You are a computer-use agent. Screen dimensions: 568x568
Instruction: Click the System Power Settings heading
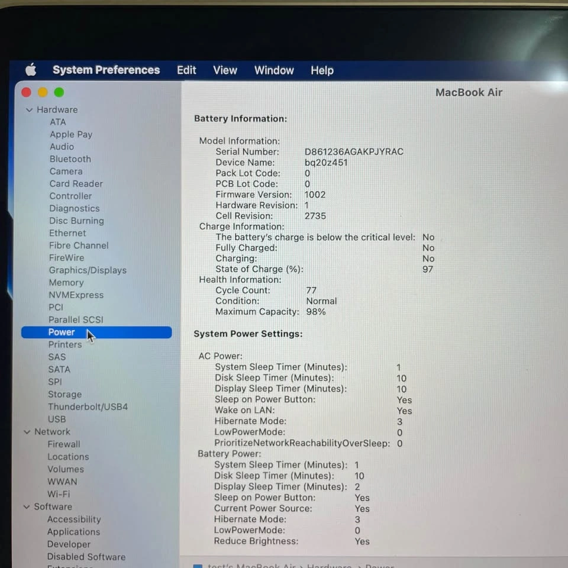[248, 334]
